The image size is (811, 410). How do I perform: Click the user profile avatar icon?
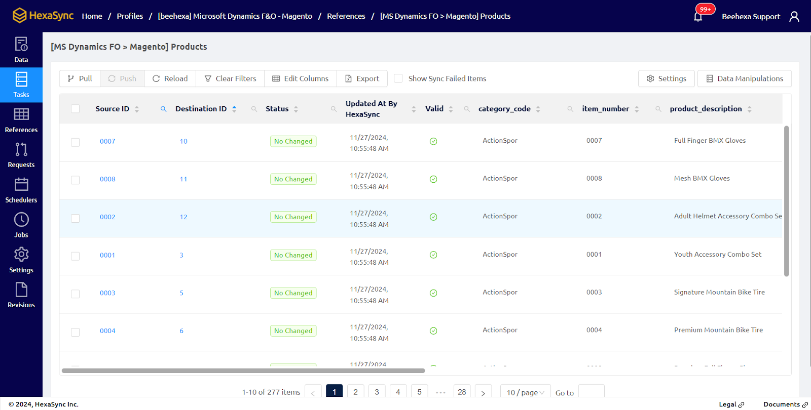[x=794, y=17]
